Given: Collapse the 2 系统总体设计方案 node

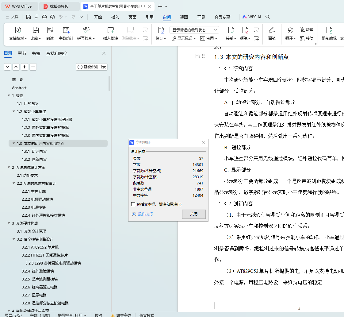Looking at the screenshot, I should (9, 167).
